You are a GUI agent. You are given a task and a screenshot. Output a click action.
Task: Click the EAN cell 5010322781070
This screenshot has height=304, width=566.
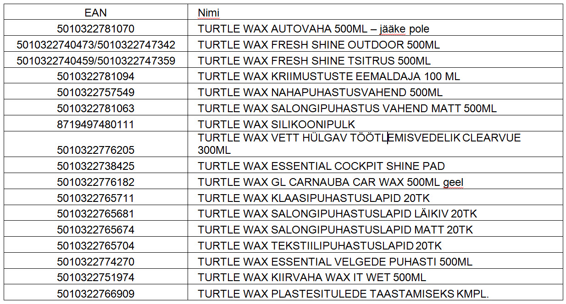click(96, 29)
